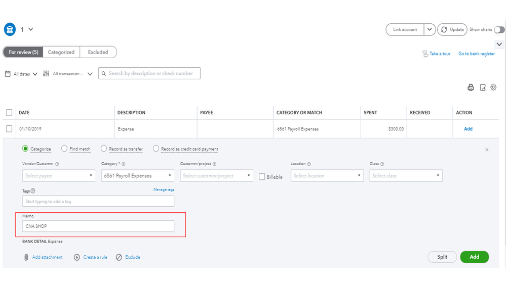This screenshot has height=284, width=506.
Task: Select the Find match radio button
Action: pyautogui.click(x=64, y=149)
